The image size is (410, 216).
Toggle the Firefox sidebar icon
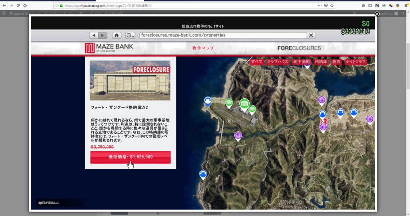[x=370, y=6]
